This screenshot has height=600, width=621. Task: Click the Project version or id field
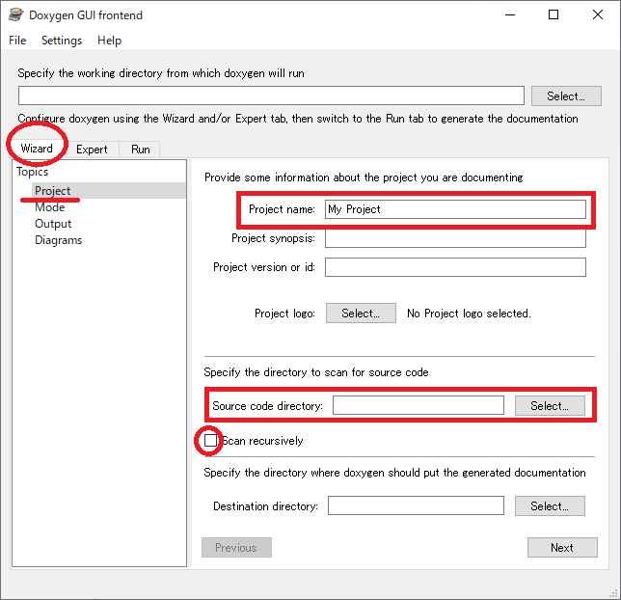click(455, 267)
